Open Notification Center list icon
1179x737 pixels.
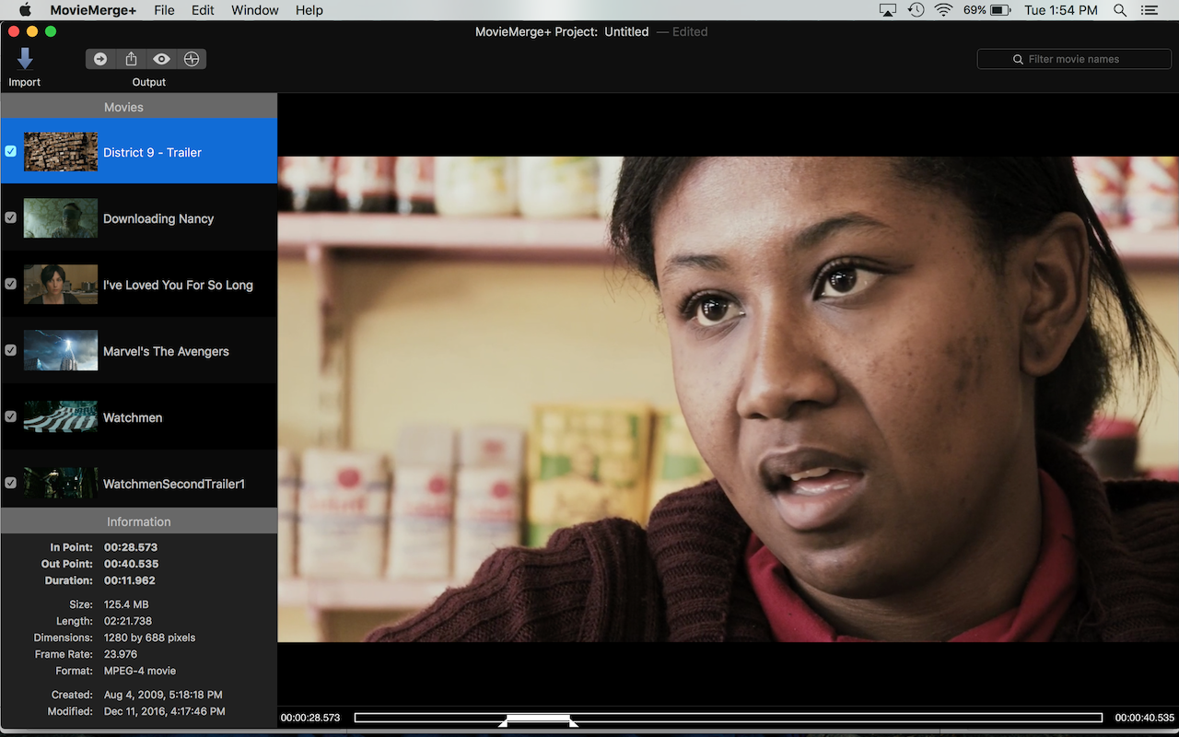1150,10
